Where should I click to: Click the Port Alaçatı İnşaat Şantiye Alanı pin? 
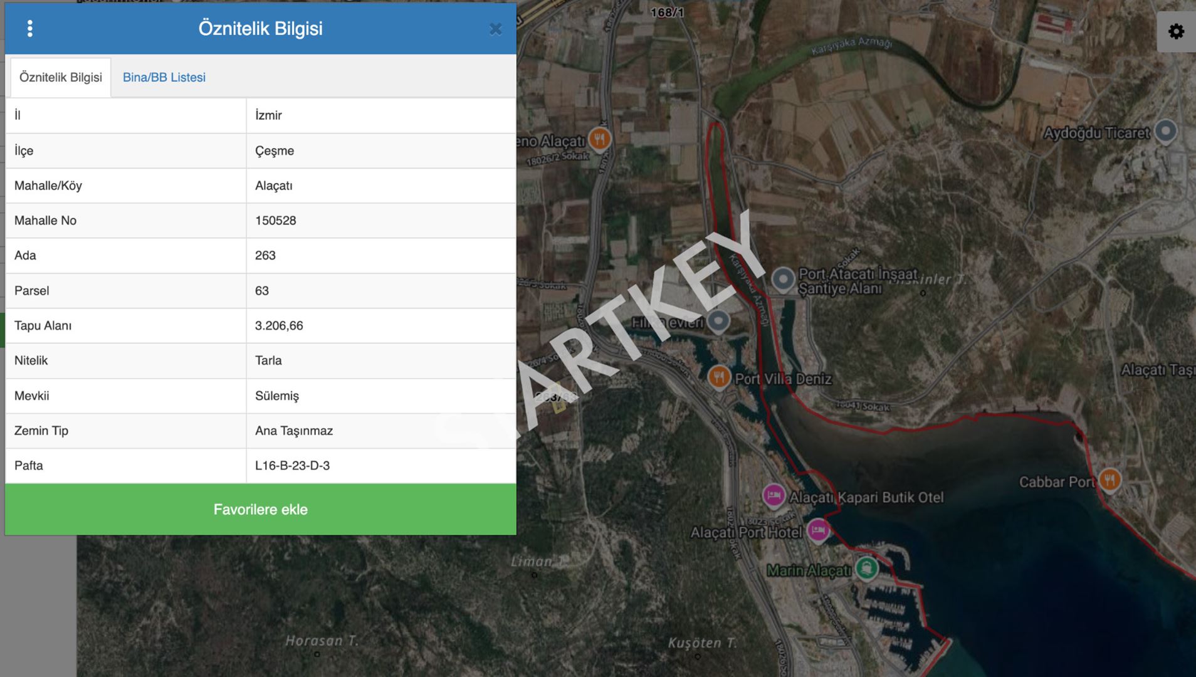783,278
